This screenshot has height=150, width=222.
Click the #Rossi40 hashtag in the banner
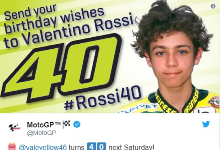tap(102, 98)
